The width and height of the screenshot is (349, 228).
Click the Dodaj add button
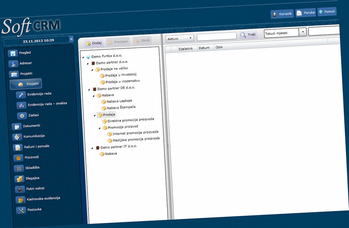click(94, 43)
